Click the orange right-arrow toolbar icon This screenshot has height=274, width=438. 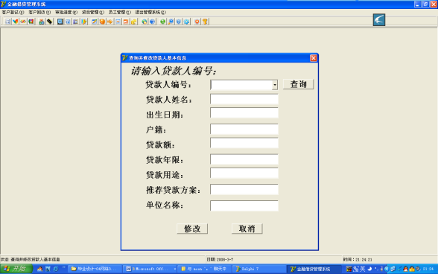pyautogui.click(x=110, y=22)
